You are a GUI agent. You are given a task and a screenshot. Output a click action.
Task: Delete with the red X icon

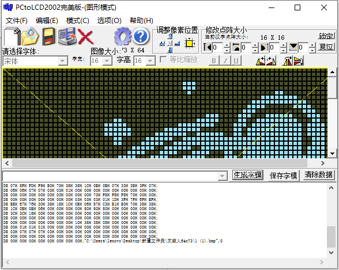click(85, 37)
